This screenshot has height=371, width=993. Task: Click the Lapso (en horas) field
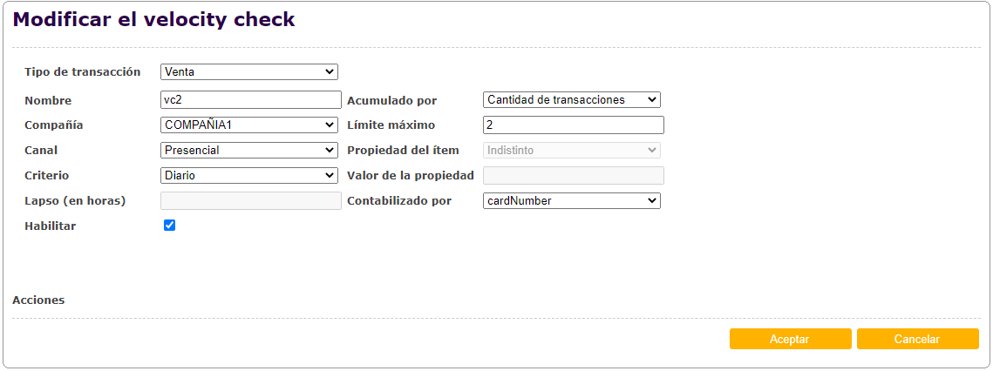pyautogui.click(x=251, y=200)
